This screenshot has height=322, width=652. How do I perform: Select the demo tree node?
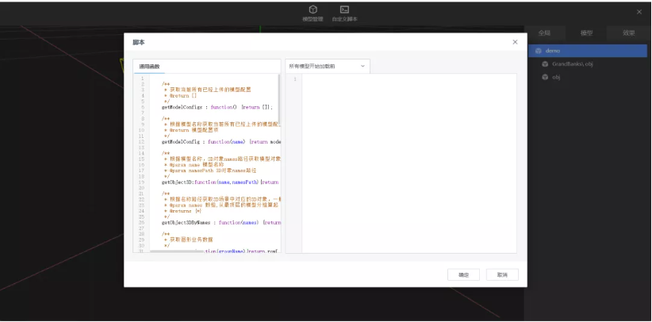[x=553, y=51]
